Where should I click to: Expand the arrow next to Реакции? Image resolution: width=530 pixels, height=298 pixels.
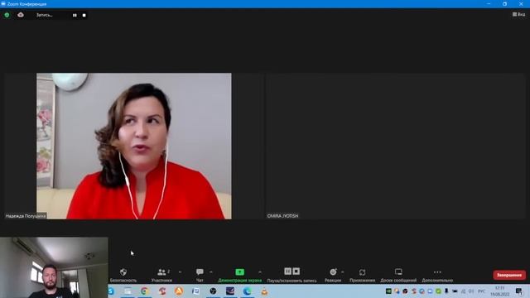(x=342, y=272)
